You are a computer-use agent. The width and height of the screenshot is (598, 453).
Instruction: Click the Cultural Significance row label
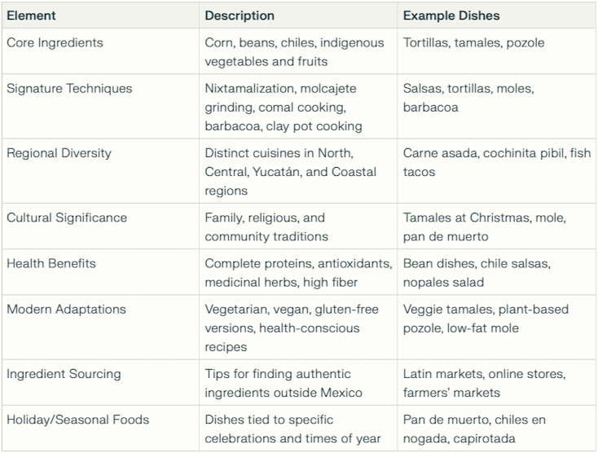[67, 218]
